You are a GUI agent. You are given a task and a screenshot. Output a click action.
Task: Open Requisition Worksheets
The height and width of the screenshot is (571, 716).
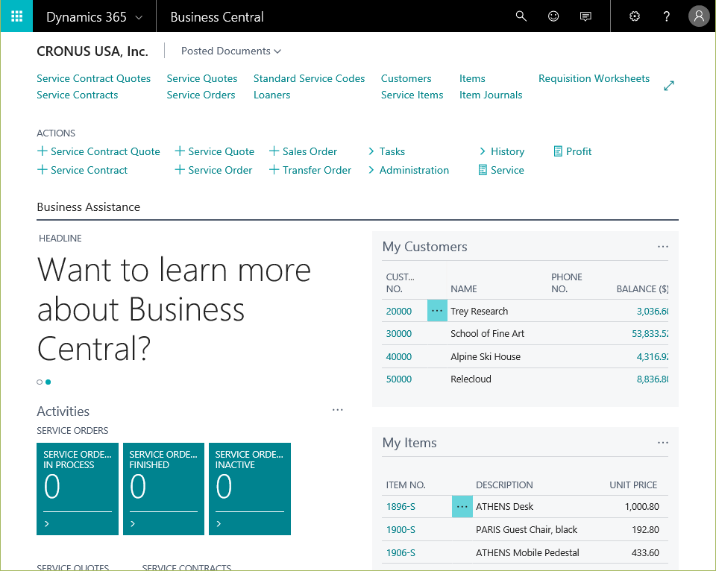[594, 78]
